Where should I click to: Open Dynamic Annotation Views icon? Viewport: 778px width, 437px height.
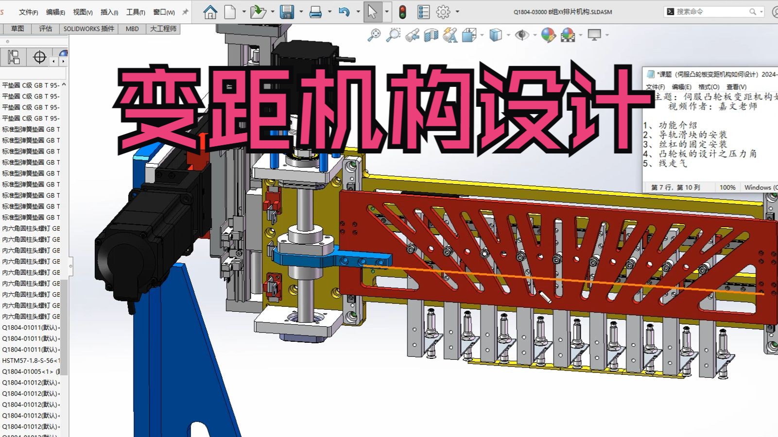(x=450, y=35)
